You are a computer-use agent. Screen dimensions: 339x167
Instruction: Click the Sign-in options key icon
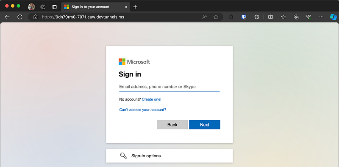point(123,156)
